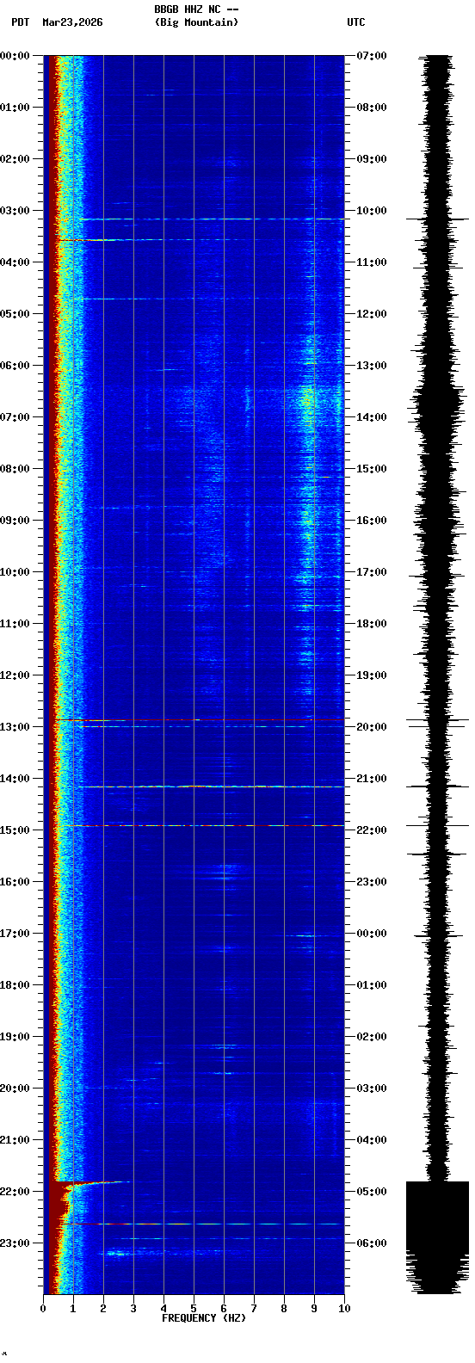Click PDT axis label "20:00"
The image size is (475, 1363).
tap(15, 1089)
